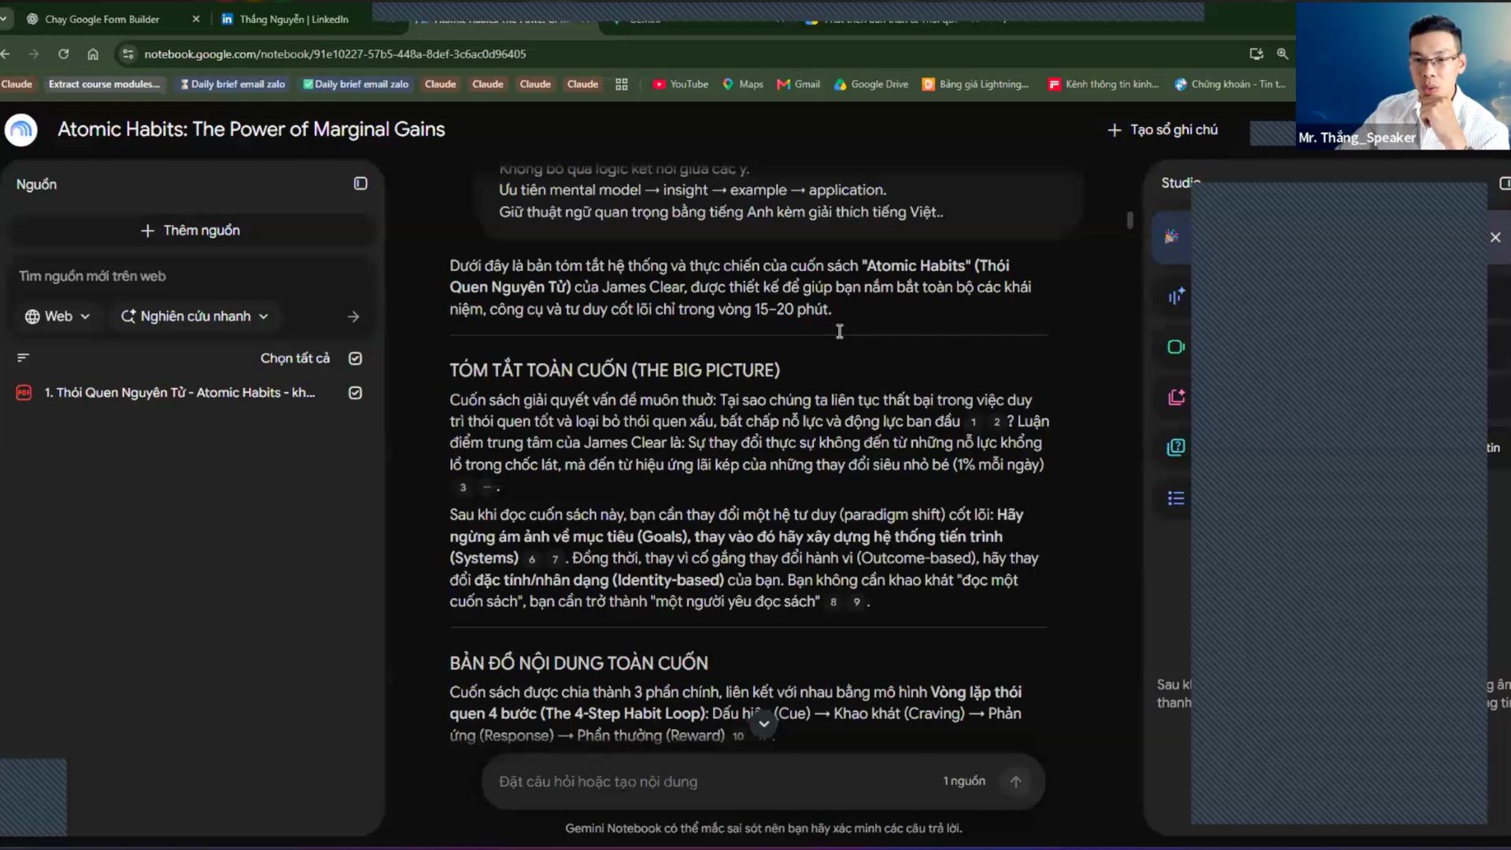
Task: Open site information icon in address bar
Action: coord(127,54)
